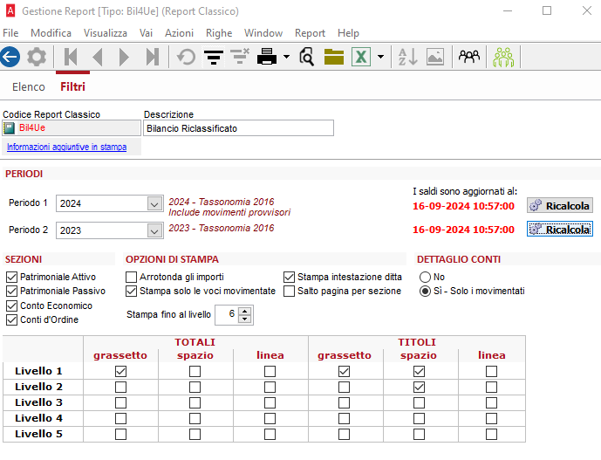601x460 pixels.
Task: Open print preview magnifier icon
Action: (x=307, y=57)
